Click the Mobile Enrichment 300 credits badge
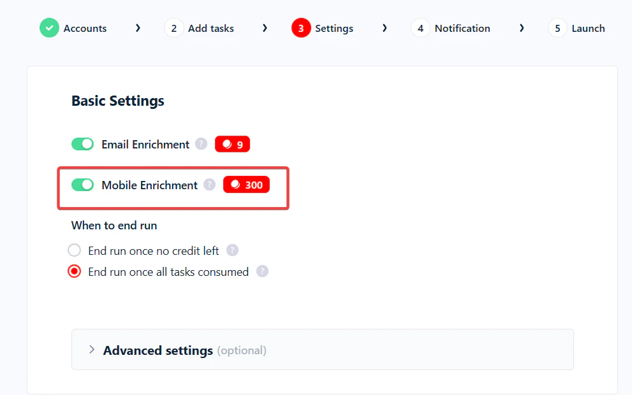 pos(246,185)
